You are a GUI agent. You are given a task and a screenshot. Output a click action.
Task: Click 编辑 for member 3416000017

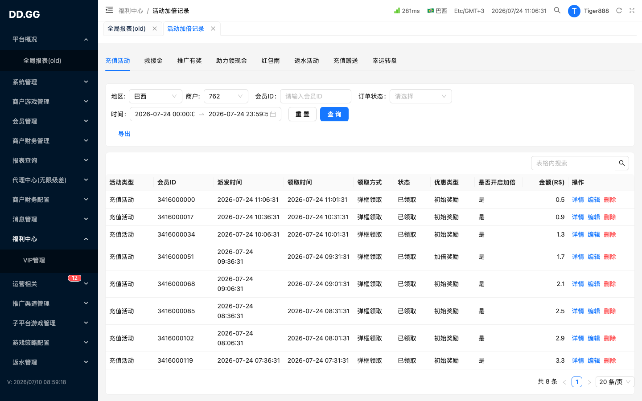point(594,217)
